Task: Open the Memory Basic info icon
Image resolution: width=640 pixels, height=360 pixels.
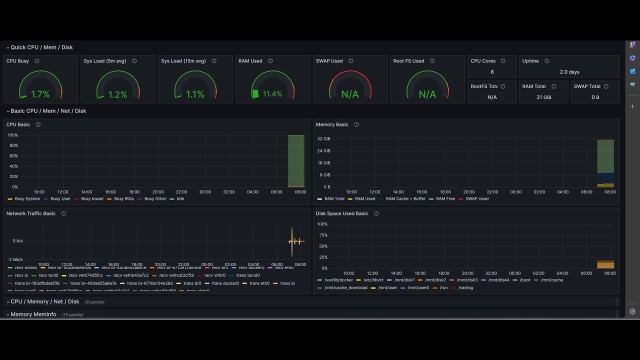Action: (356, 124)
